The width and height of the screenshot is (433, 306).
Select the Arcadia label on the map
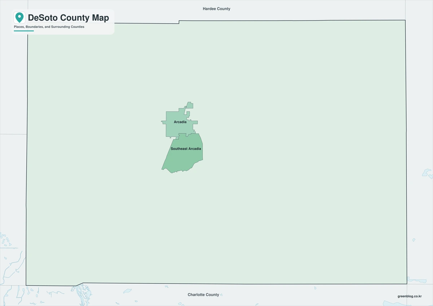[180, 122]
